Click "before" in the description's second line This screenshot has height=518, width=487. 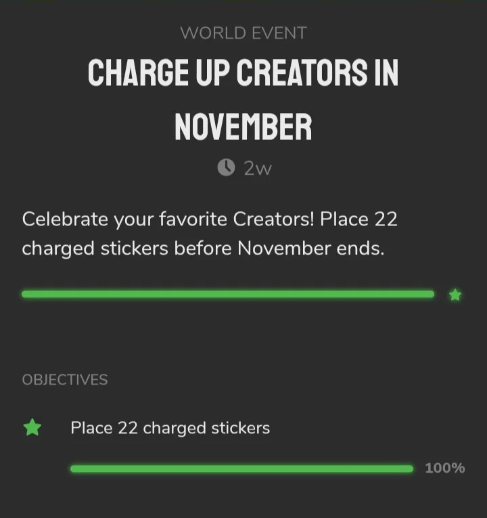202,249
